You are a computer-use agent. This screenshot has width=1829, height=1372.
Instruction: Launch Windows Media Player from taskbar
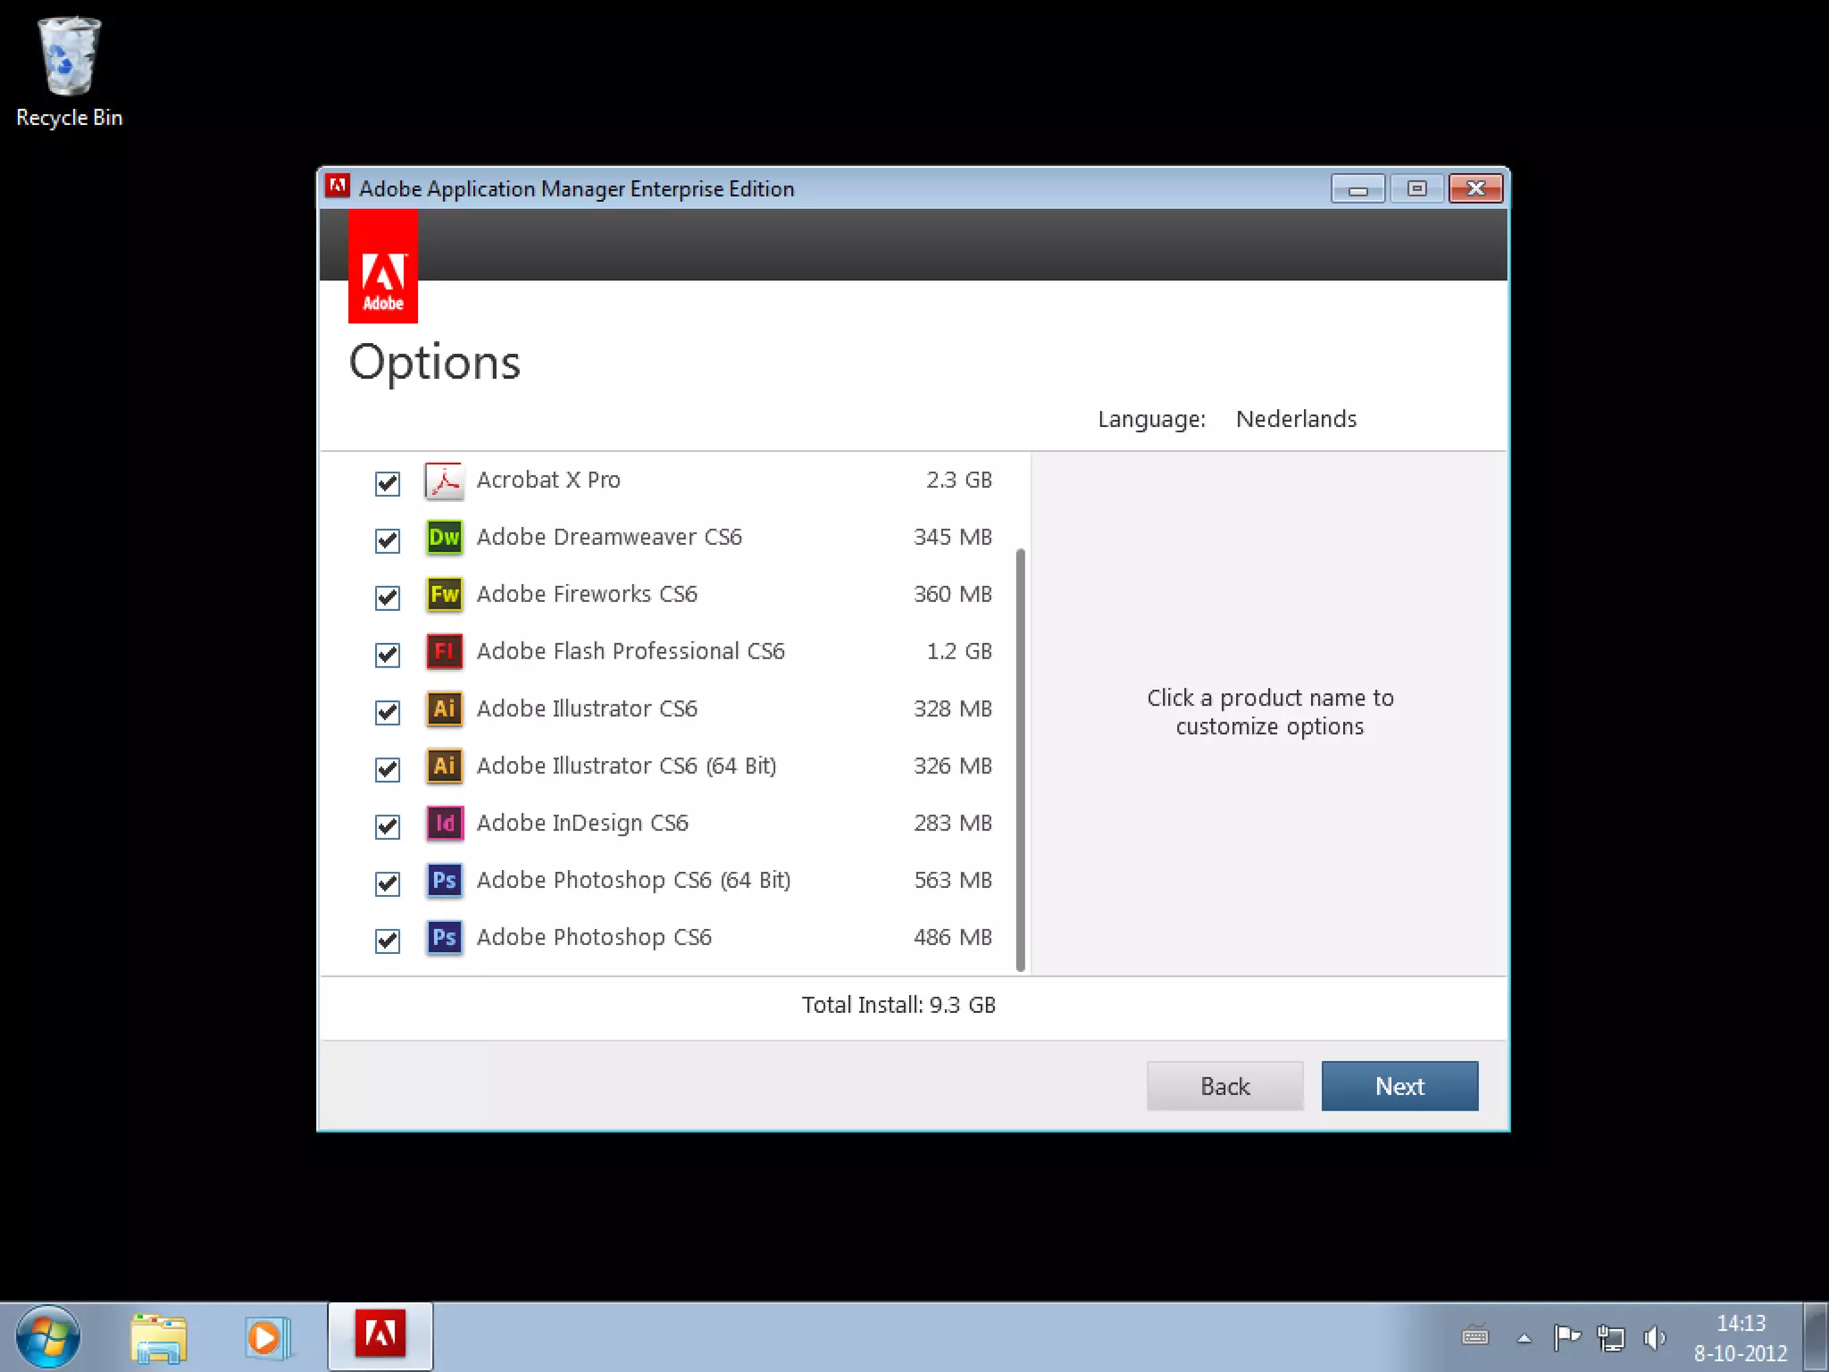point(267,1337)
